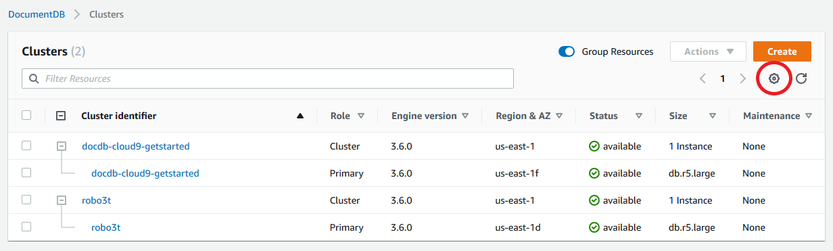Check the docdb-cloud9-getstarted Primary instance checkbox
The width and height of the screenshot is (833, 251).
[26, 173]
